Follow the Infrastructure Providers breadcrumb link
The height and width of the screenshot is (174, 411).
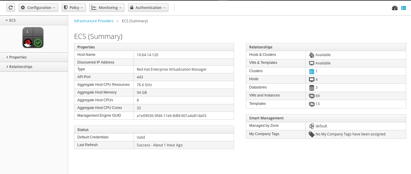click(x=94, y=21)
